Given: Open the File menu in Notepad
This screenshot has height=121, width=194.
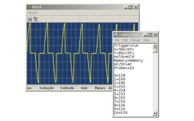Looking at the screenshot, I should point(117,40).
